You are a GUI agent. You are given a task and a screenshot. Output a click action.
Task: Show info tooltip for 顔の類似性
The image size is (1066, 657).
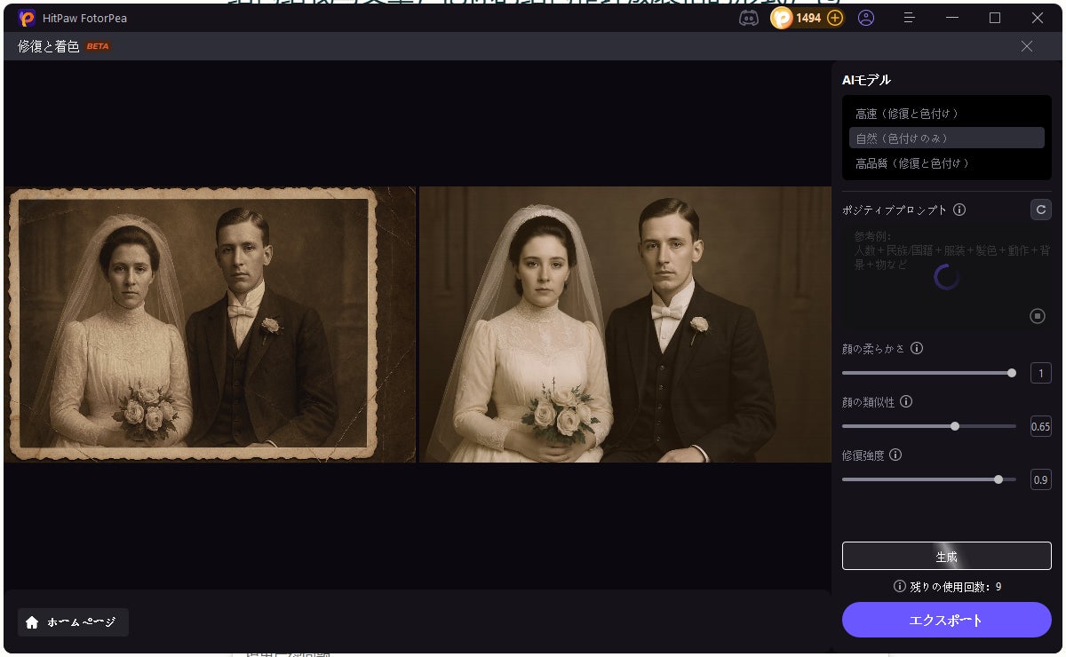pyautogui.click(x=906, y=402)
